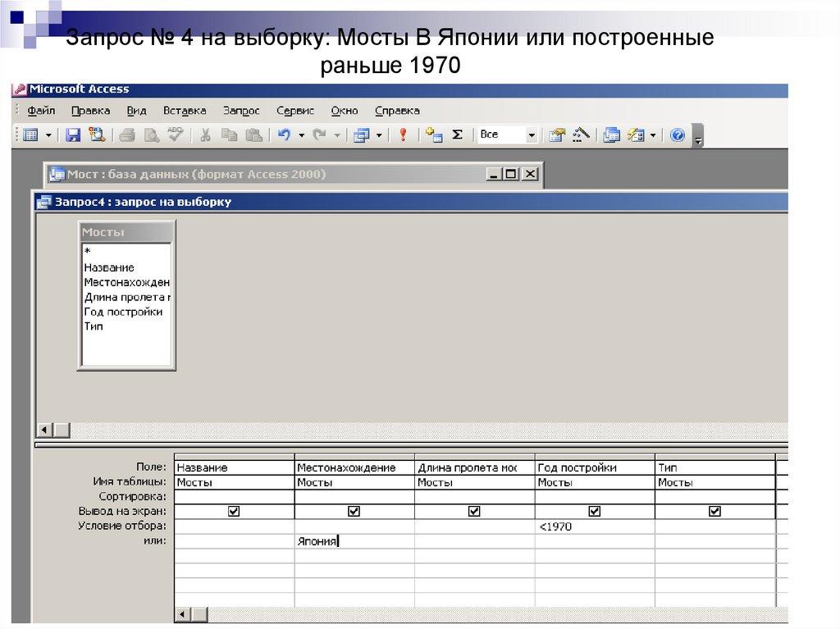Toggle show checkbox for the Тип column
Screen dimensions: 840x629
click(x=714, y=511)
